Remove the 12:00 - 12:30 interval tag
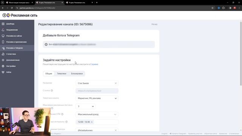 click(x=92, y=122)
